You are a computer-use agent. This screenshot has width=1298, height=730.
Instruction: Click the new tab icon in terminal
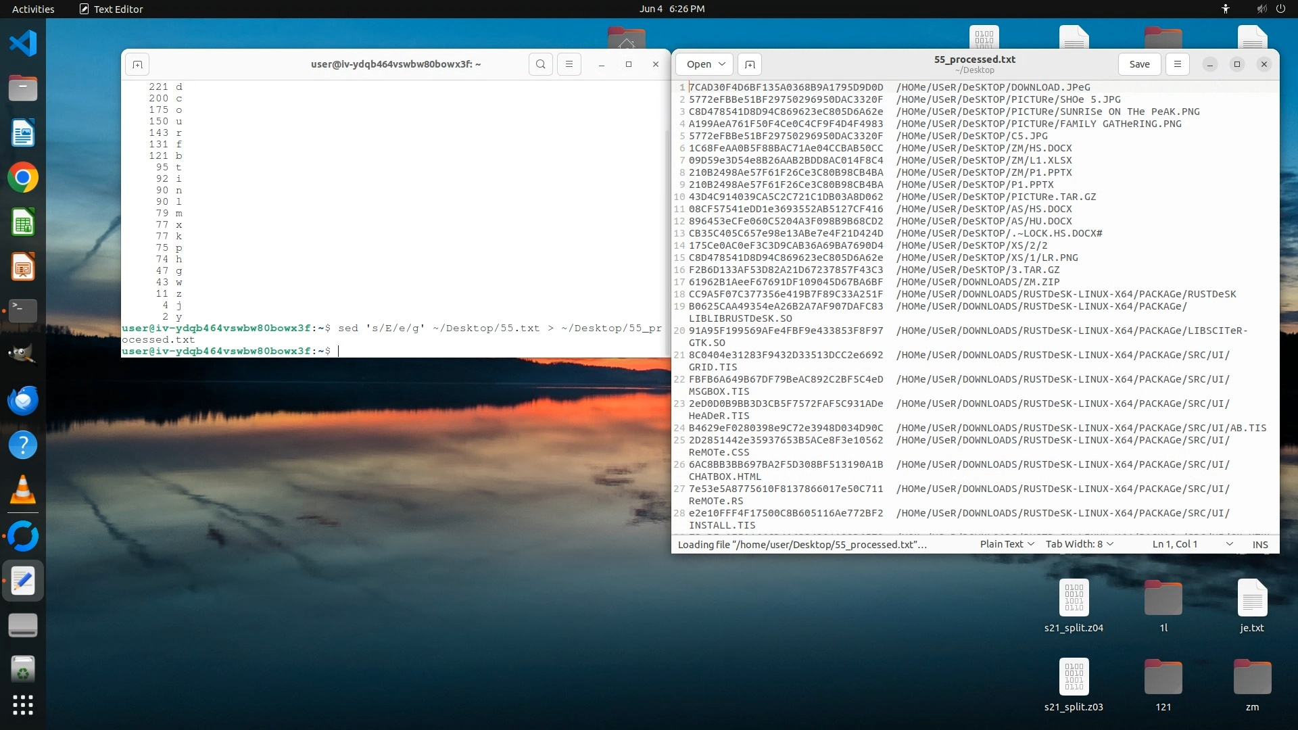click(137, 64)
